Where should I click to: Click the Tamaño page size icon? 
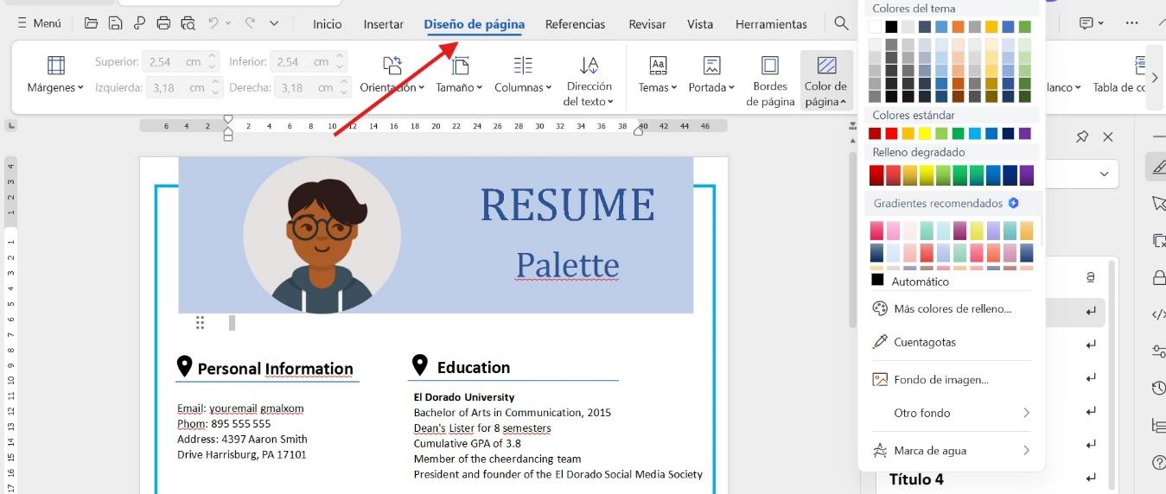tap(460, 66)
